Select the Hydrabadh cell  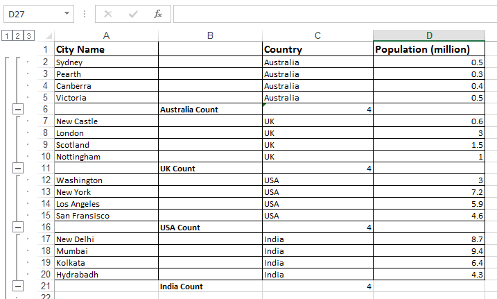tap(107, 275)
